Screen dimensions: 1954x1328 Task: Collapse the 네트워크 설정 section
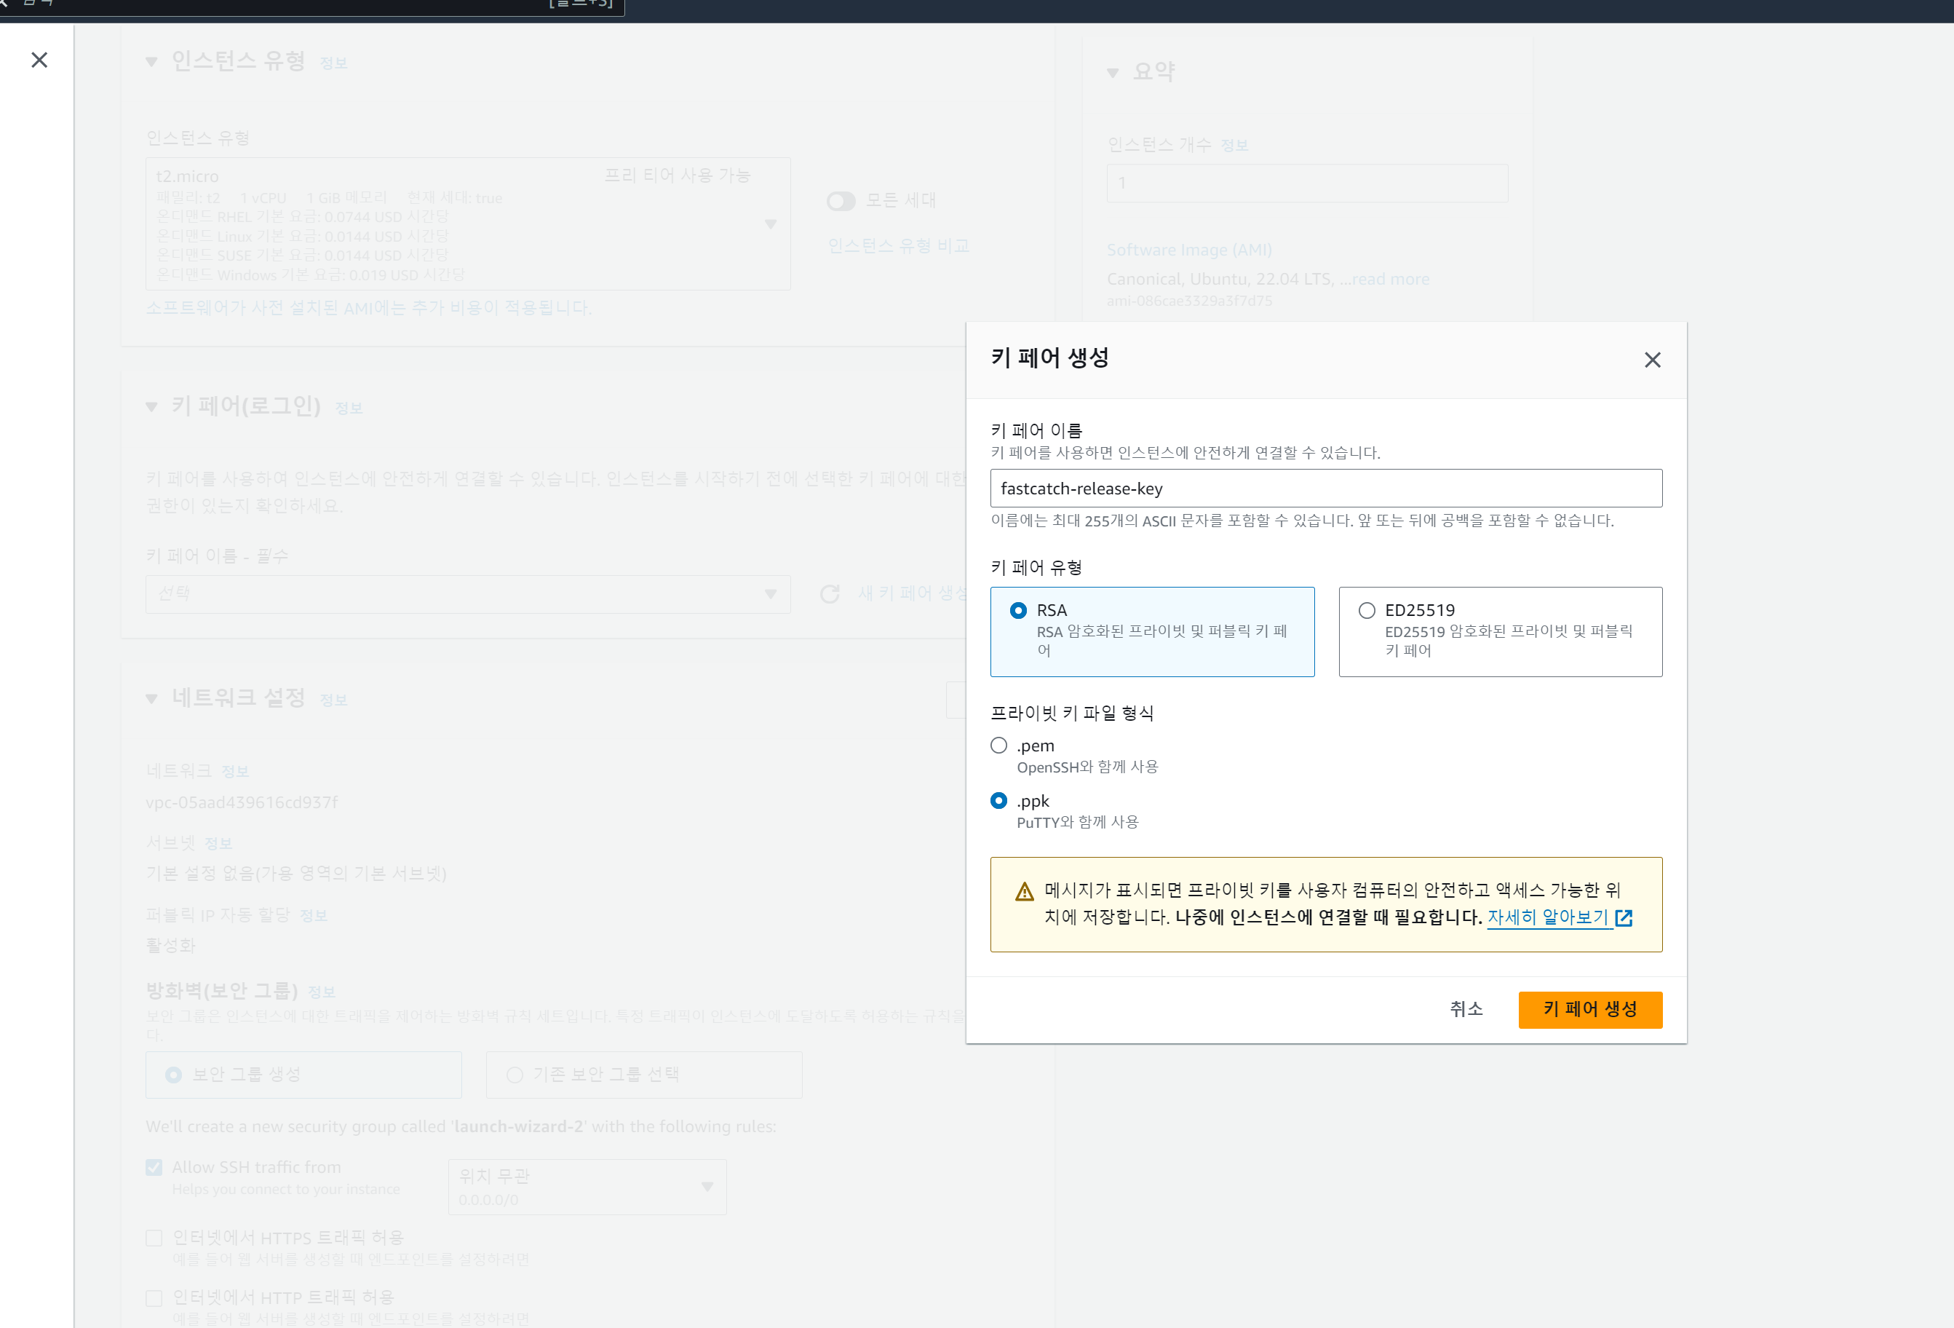coord(151,699)
